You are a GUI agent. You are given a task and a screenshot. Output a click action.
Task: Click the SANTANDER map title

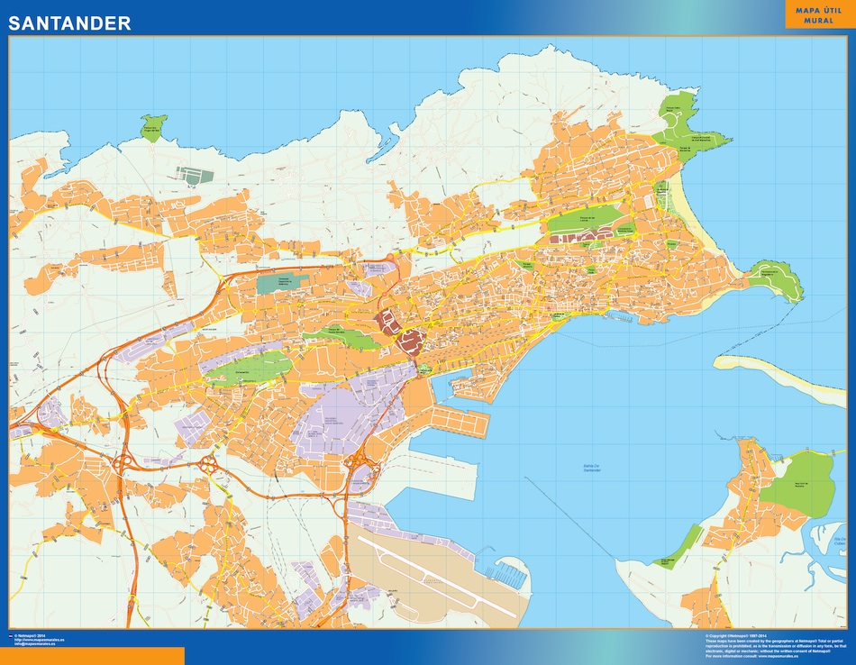coord(69,23)
